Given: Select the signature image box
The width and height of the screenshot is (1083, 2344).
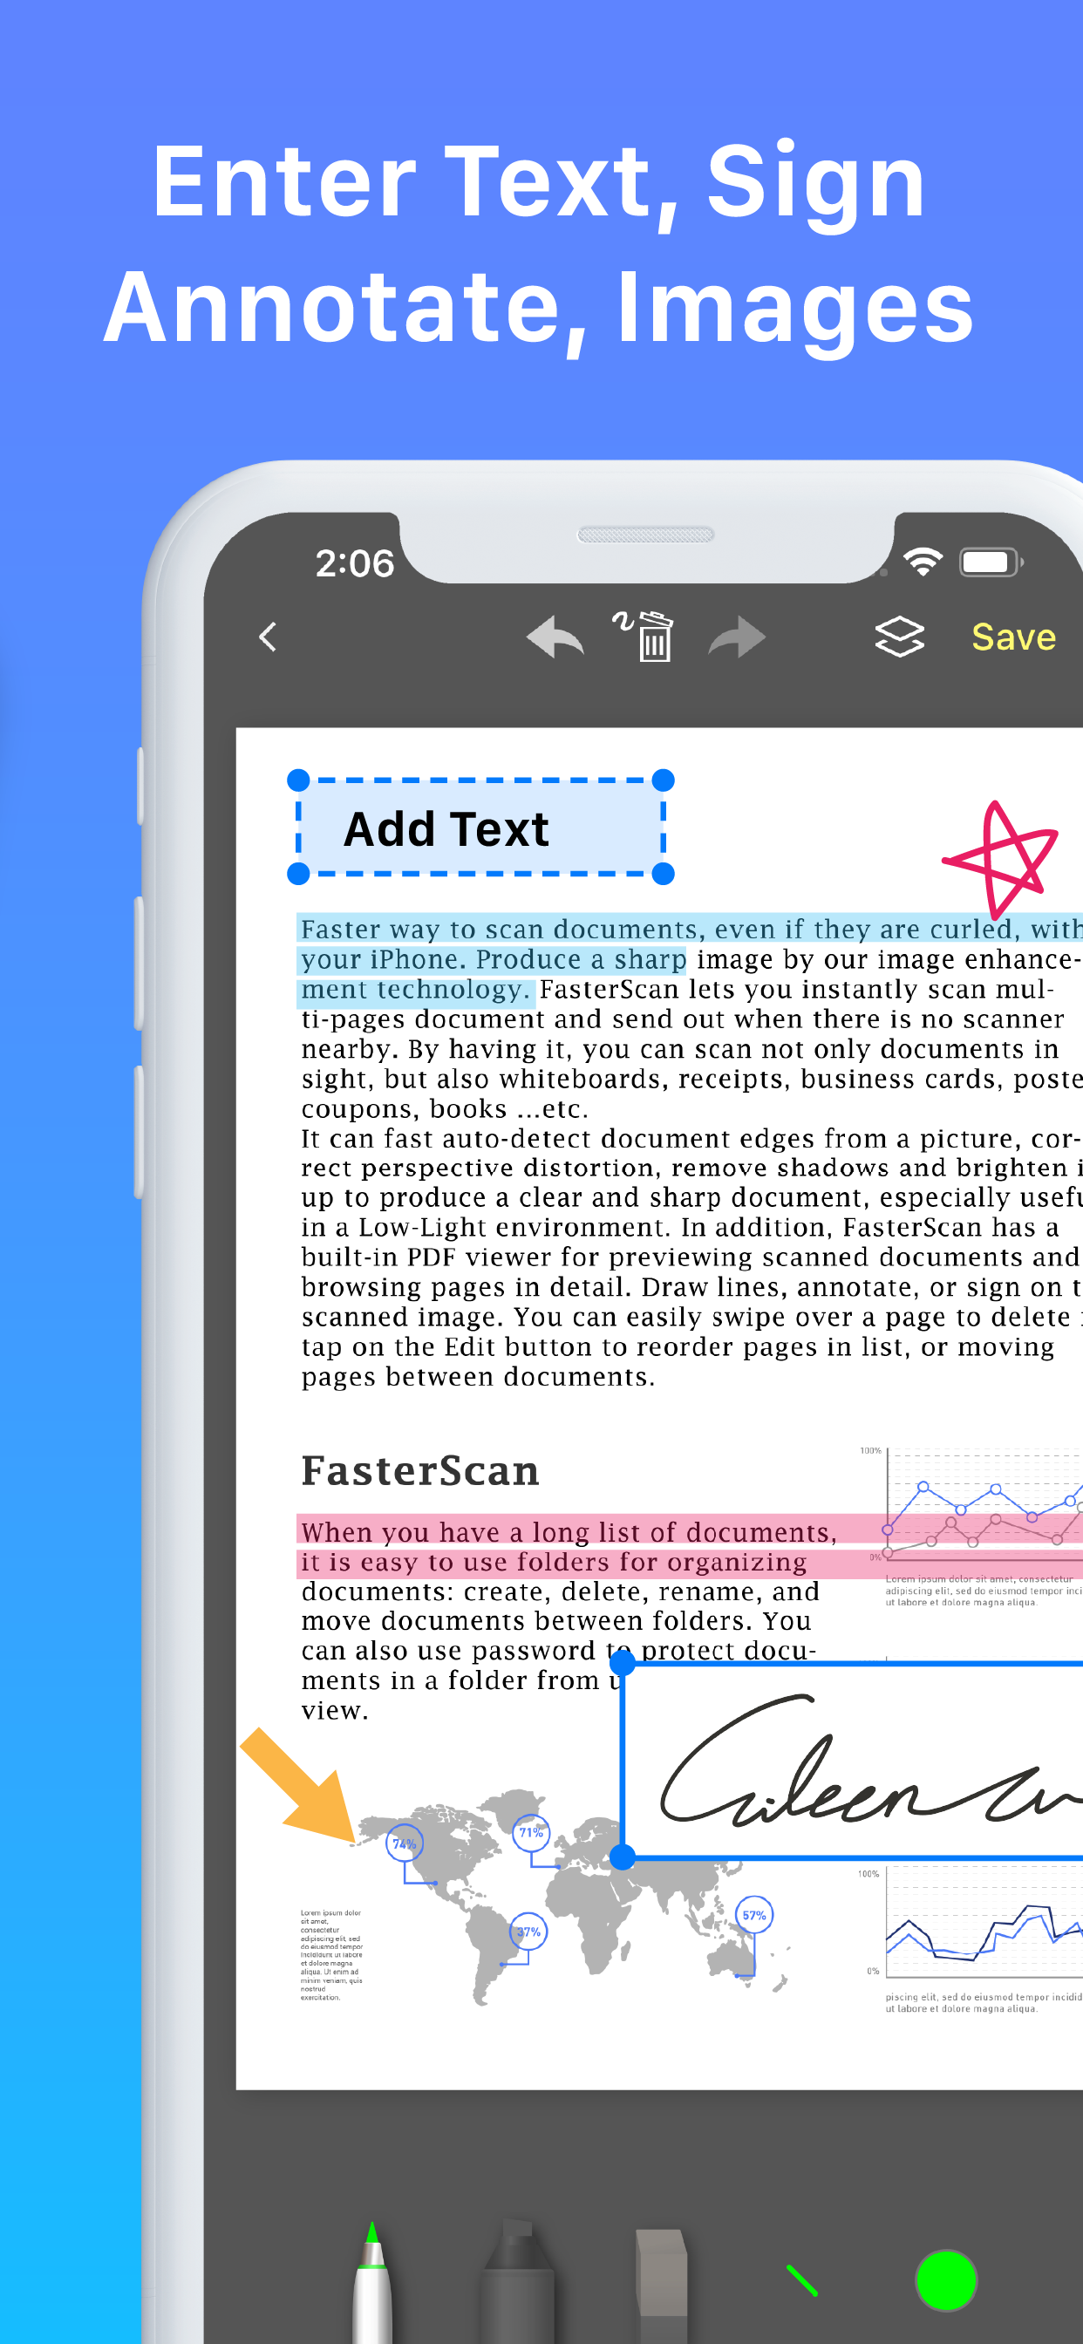Looking at the screenshot, I should (854, 1760).
